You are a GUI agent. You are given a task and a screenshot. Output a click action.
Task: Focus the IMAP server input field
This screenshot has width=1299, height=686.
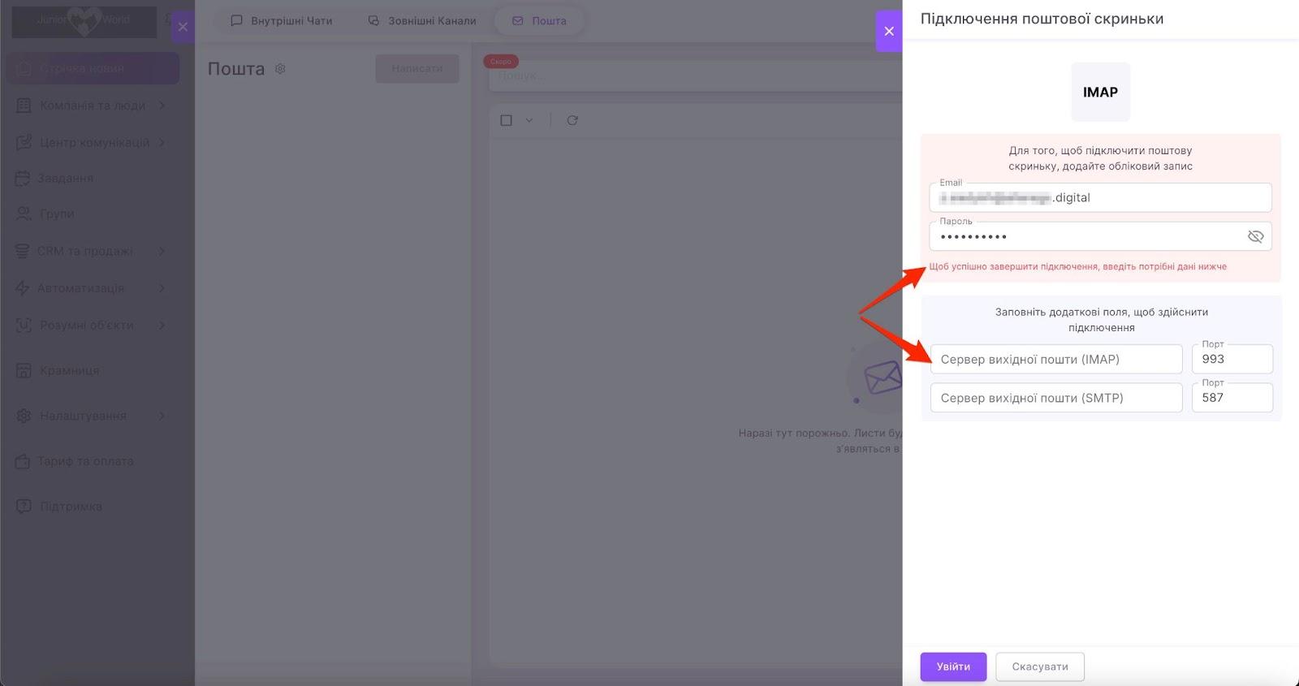tap(1056, 359)
